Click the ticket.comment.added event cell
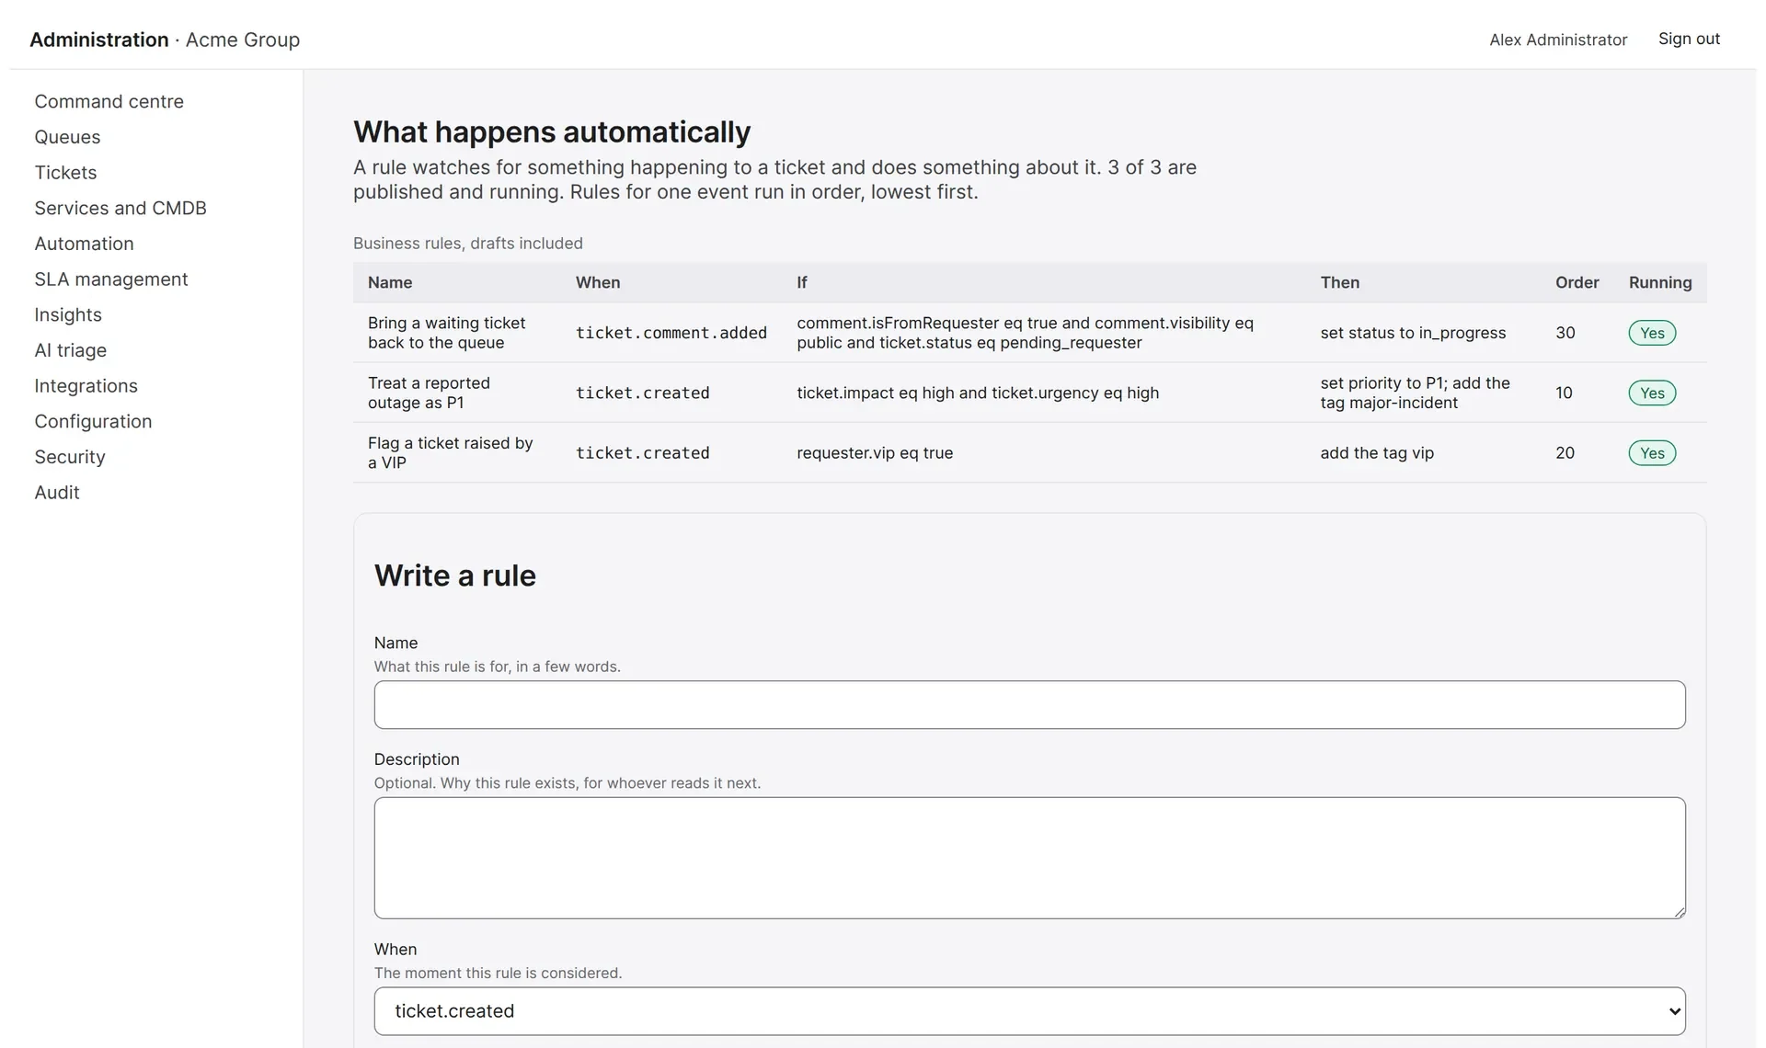This screenshot has height=1048, width=1766. pos(671,333)
